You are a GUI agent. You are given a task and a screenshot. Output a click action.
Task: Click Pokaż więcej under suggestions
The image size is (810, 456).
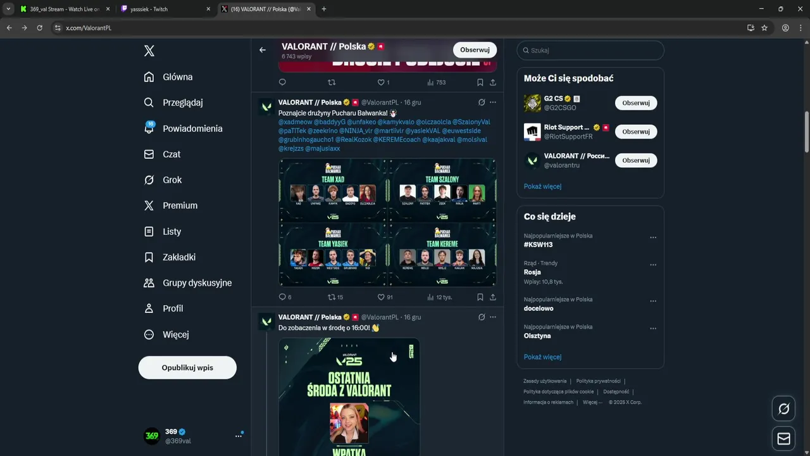point(542,186)
